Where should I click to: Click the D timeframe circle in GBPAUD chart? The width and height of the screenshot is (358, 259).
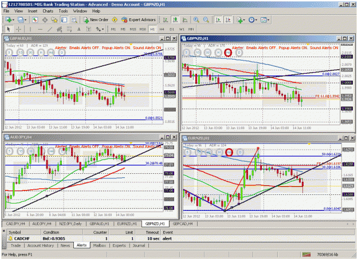coord(62,53)
